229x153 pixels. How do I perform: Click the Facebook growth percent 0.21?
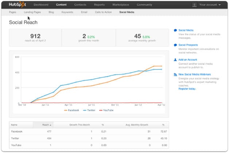tap(104, 131)
